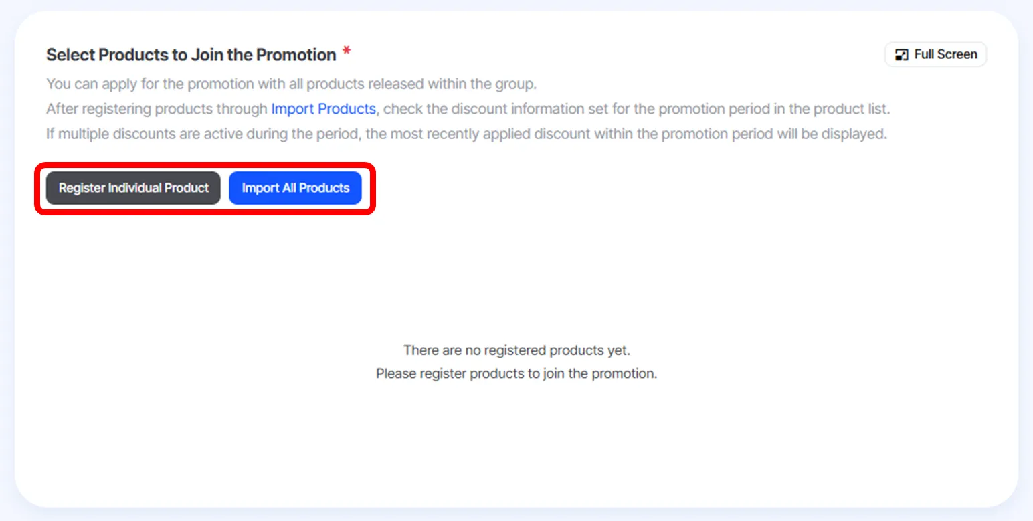Click the 'Full Screen' label text
Viewport: 1033px width, 521px height.
(945, 55)
